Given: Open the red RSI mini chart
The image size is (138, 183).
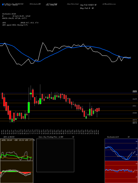Looking at the screenshot, I should pos(121,172).
